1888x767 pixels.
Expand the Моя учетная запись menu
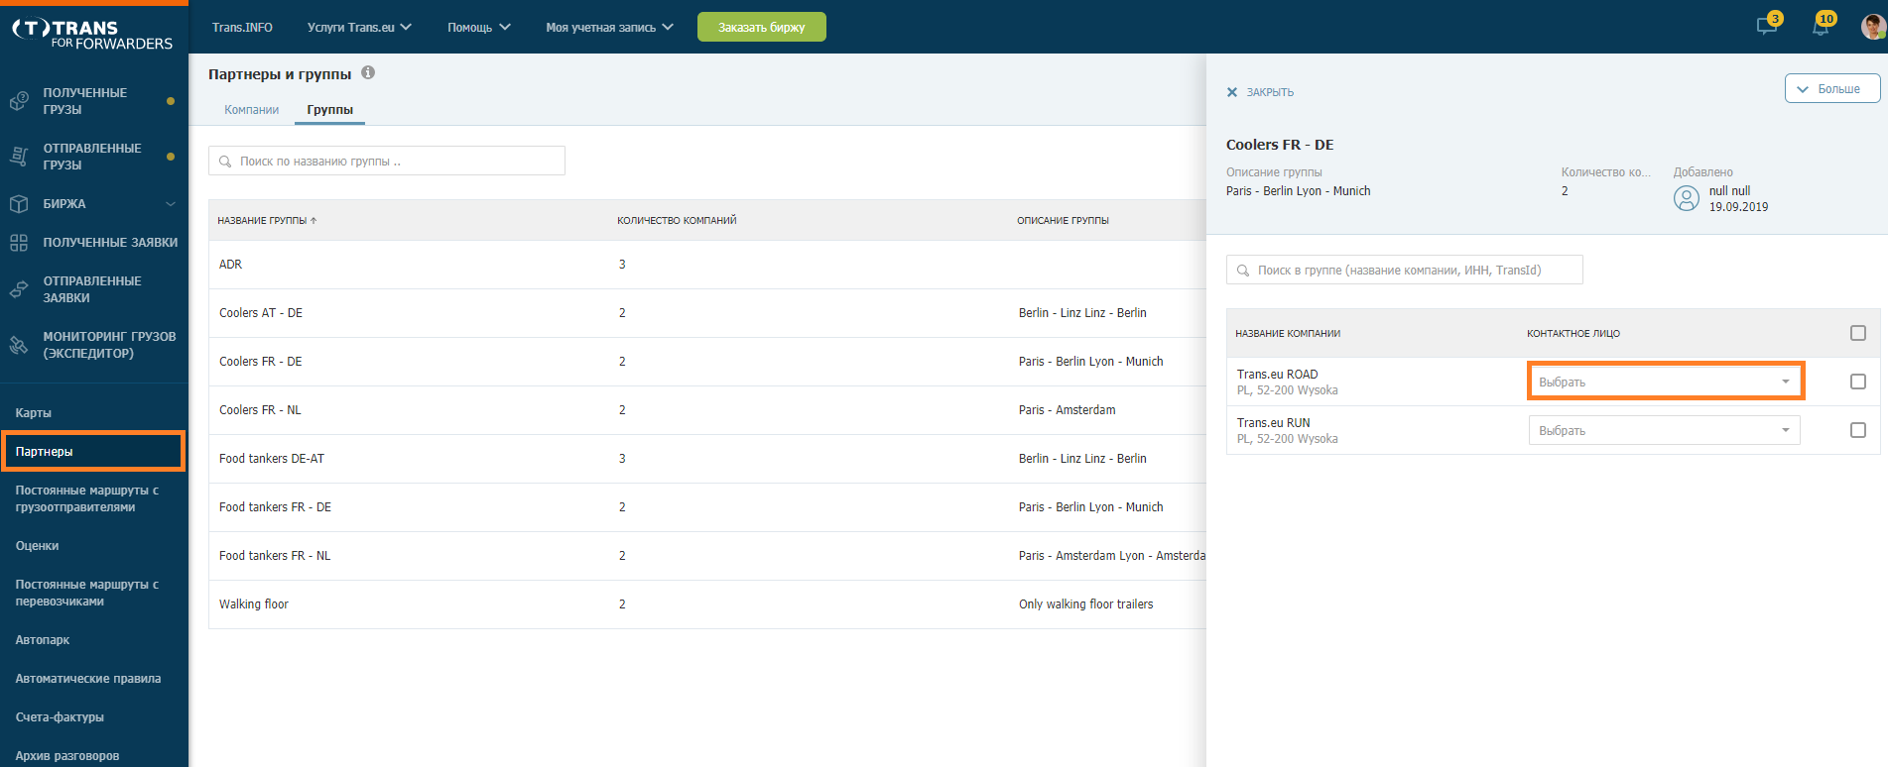click(610, 27)
